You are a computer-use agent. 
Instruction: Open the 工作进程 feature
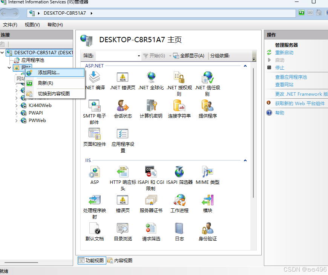[x=179, y=203]
